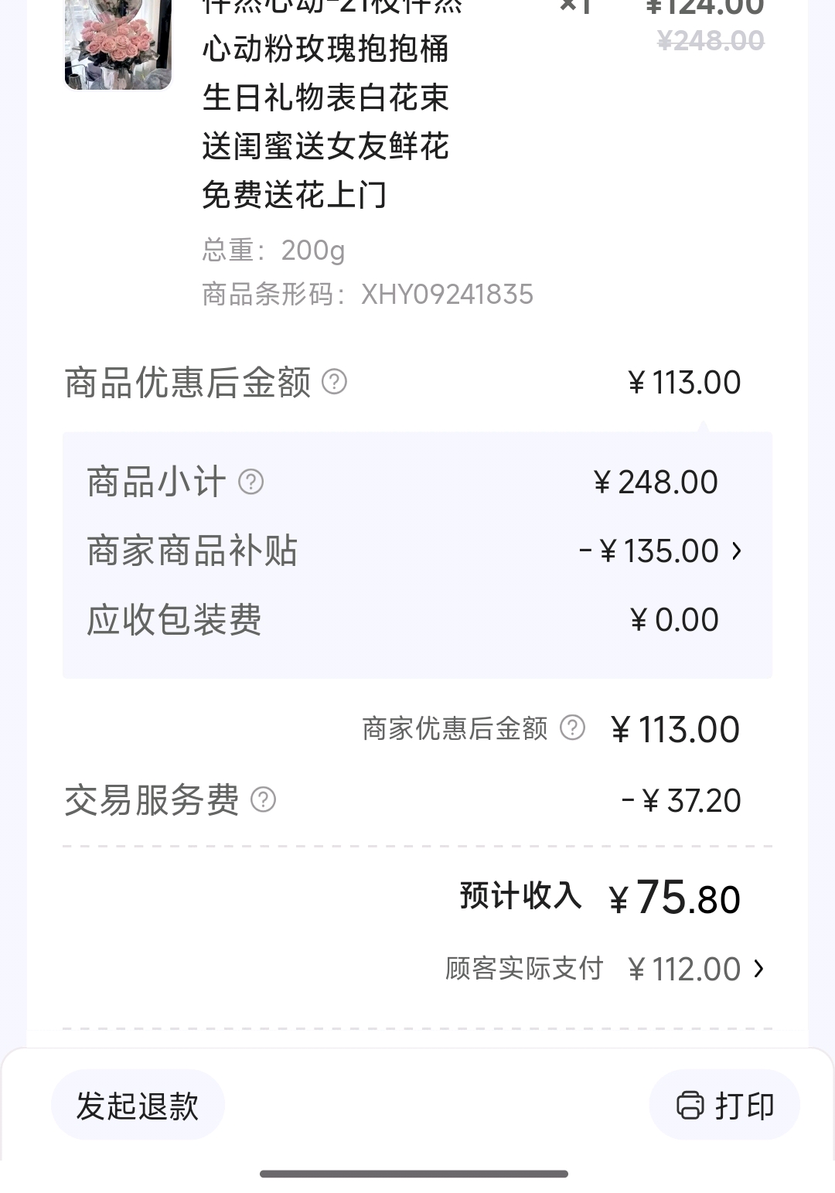Image resolution: width=835 pixels, height=1193 pixels.
Task: Open the 发起退款 refund button
Action: click(x=138, y=1105)
